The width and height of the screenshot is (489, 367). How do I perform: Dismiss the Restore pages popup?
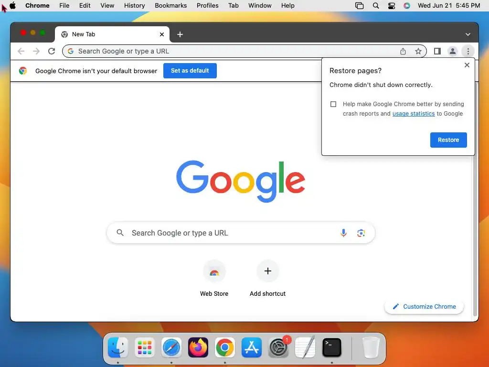coord(467,65)
